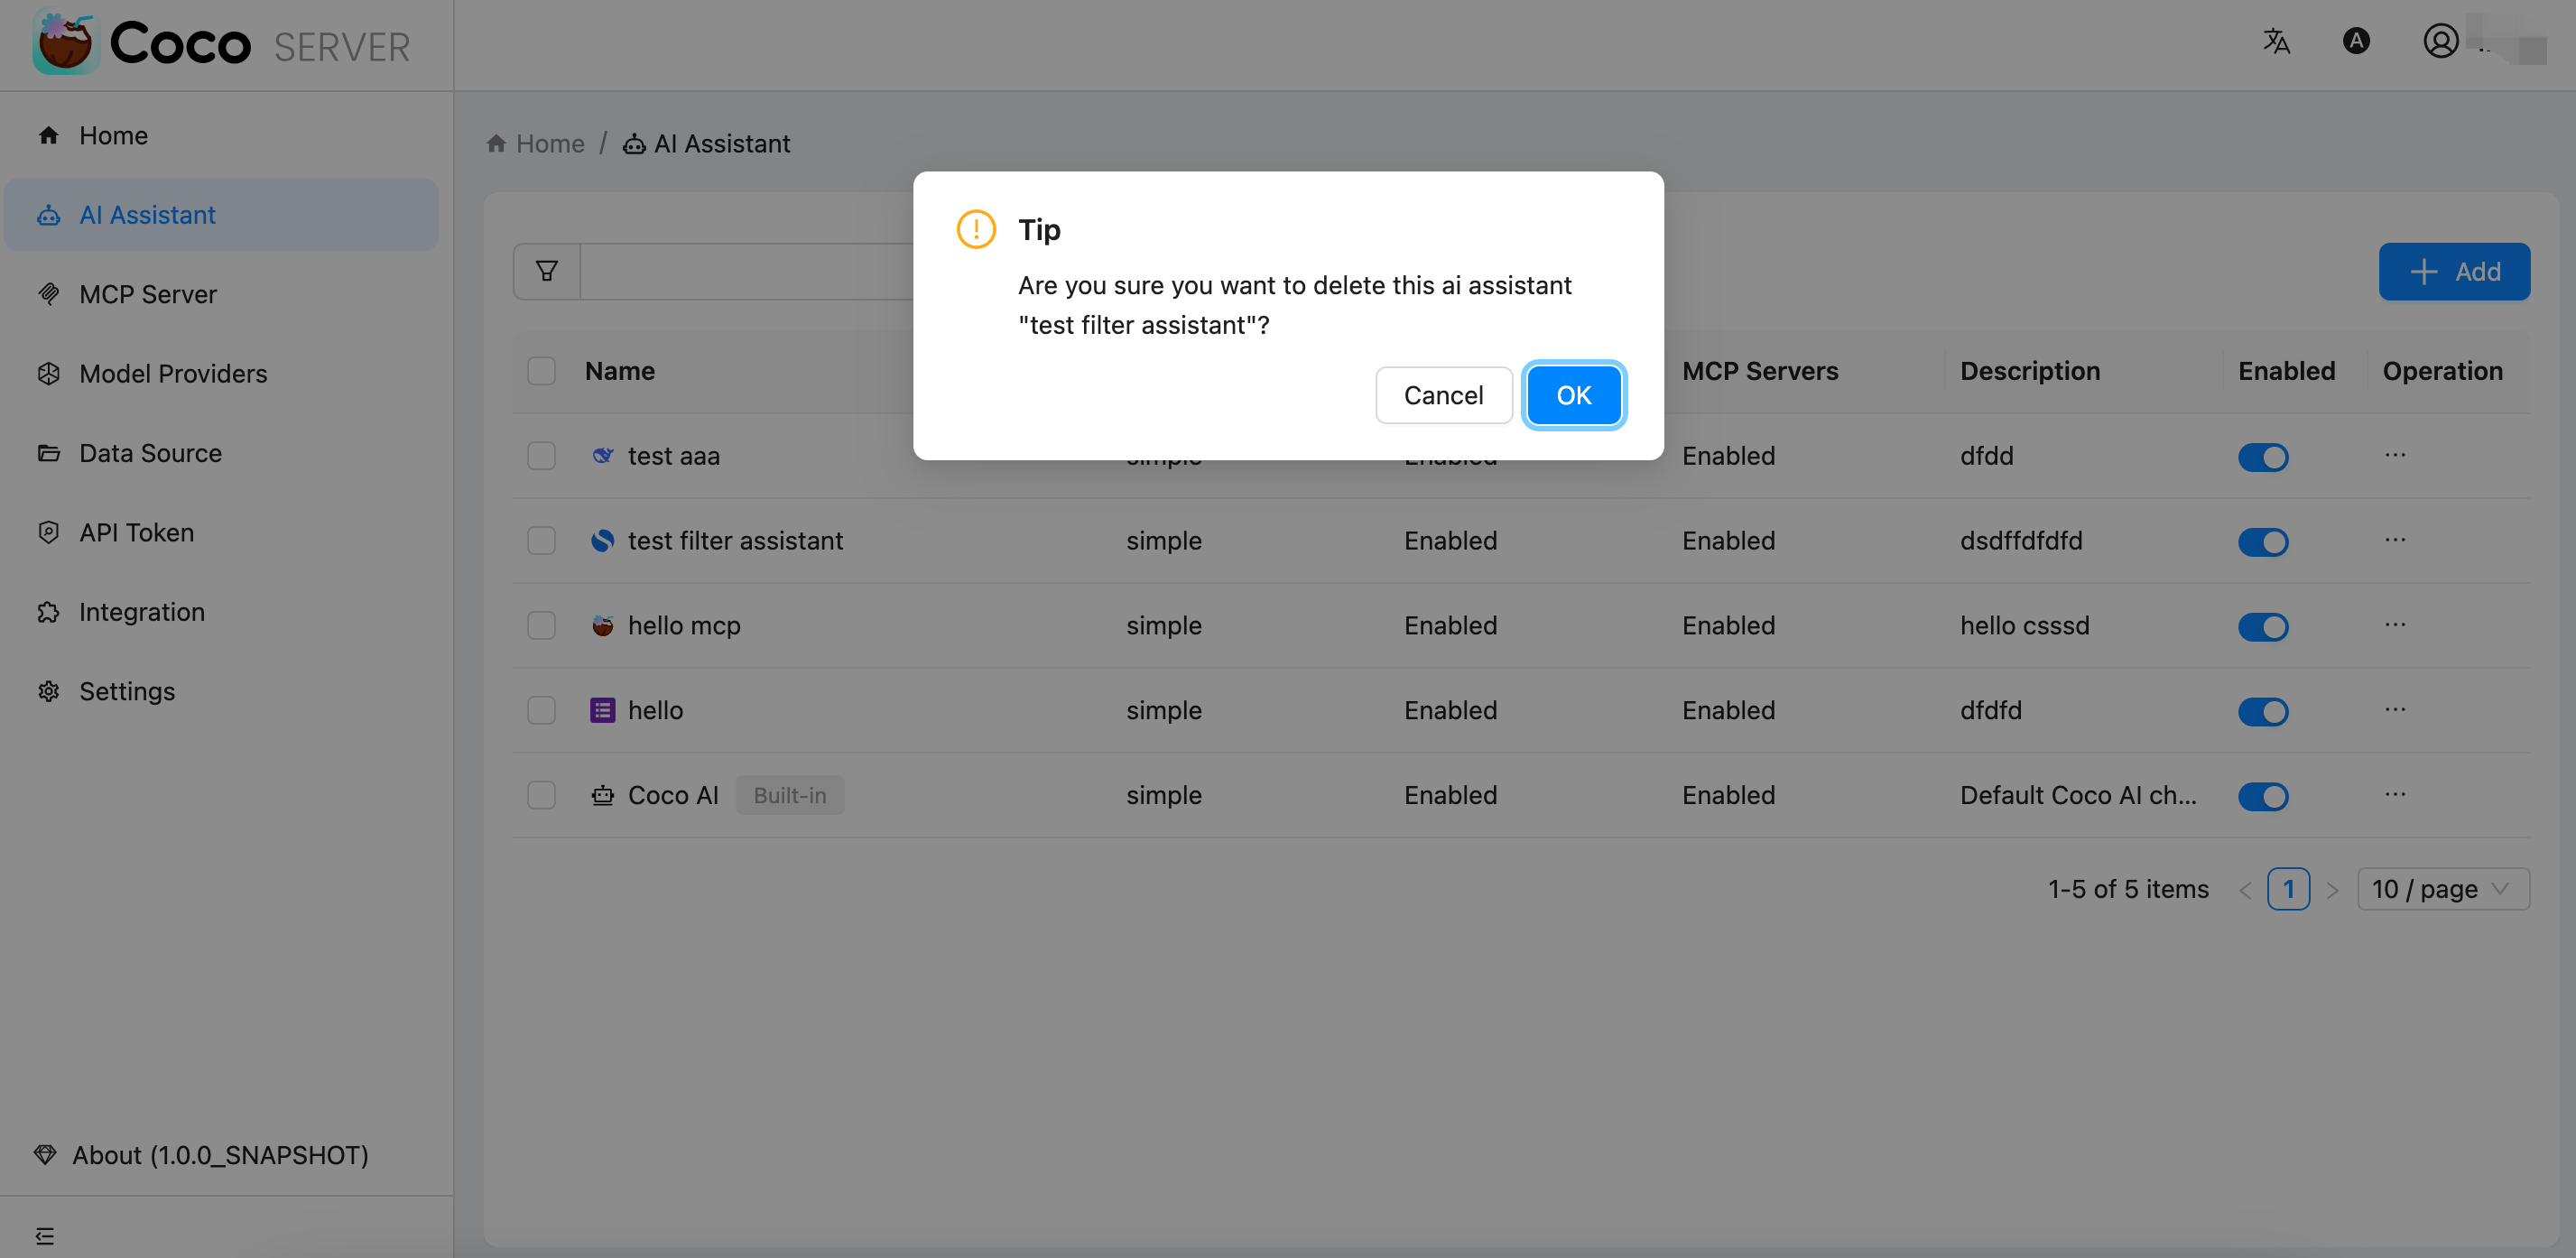The height and width of the screenshot is (1258, 2576).
Task: Click the Description column header
Action: pyautogui.click(x=2030, y=371)
